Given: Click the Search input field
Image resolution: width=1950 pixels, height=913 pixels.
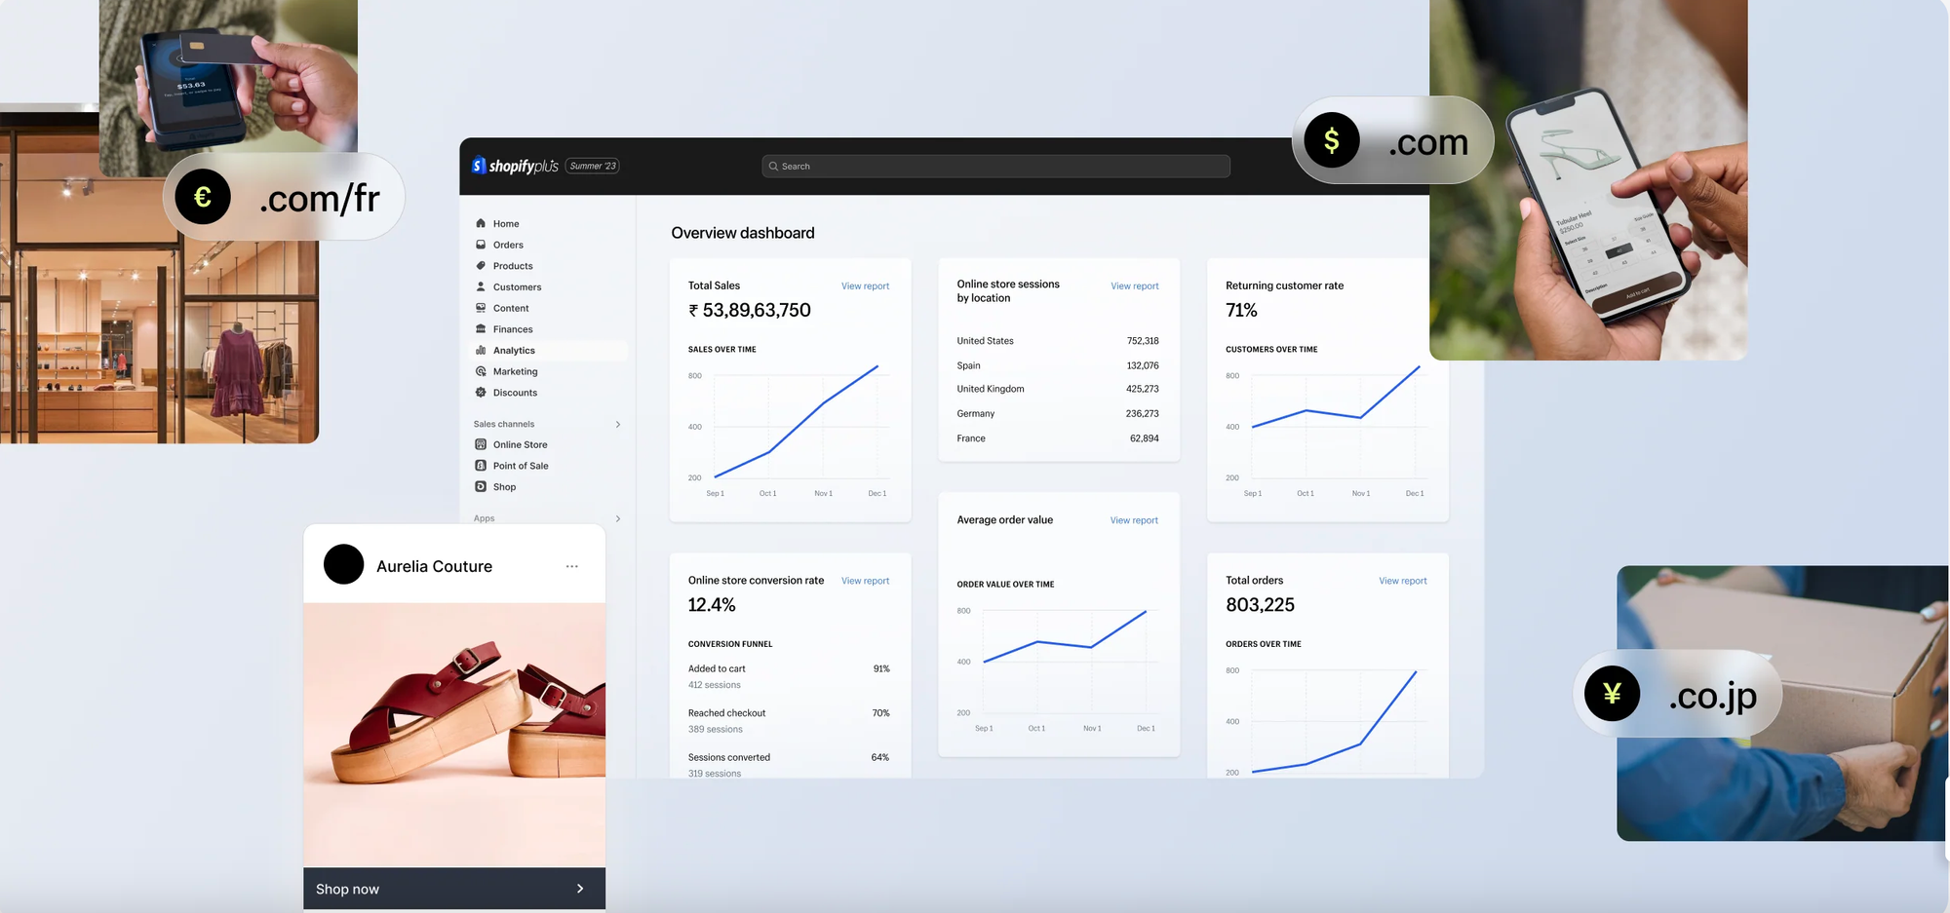Looking at the screenshot, I should pos(995,167).
